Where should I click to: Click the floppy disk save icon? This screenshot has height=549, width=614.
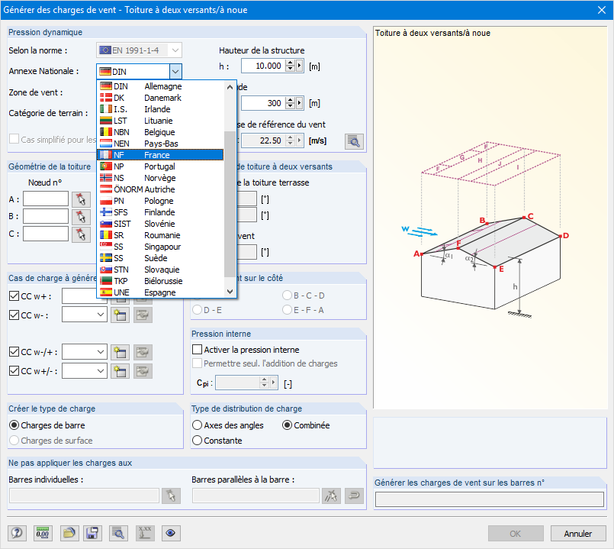point(92,533)
